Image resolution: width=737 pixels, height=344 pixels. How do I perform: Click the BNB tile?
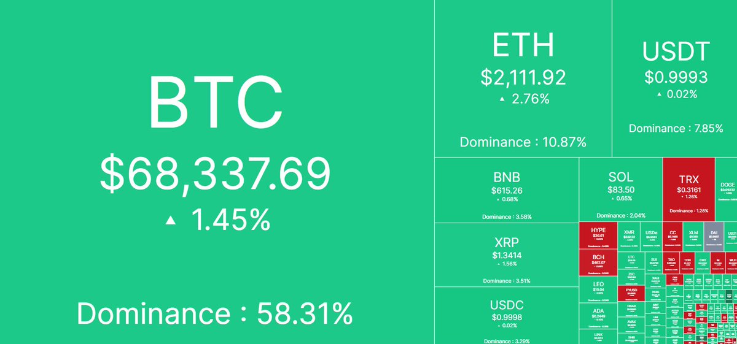pyautogui.click(x=507, y=190)
